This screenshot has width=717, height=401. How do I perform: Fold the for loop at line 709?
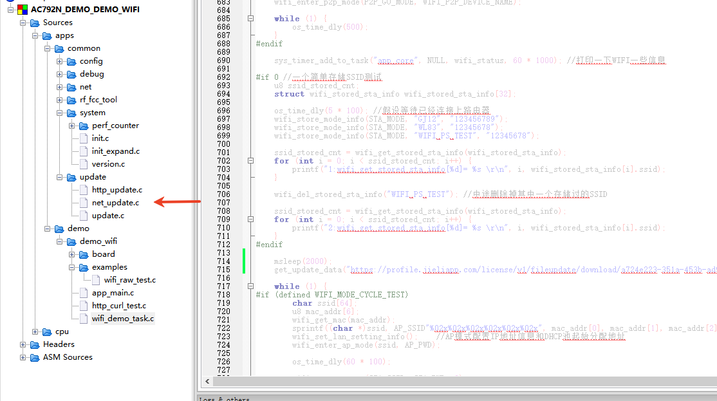coord(250,219)
